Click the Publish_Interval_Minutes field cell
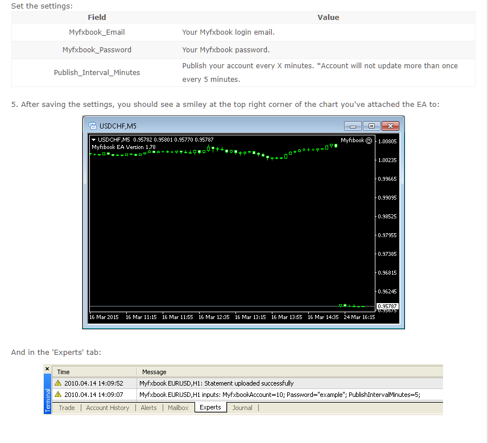The height and width of the screenshot is (443, 488). 97,72
